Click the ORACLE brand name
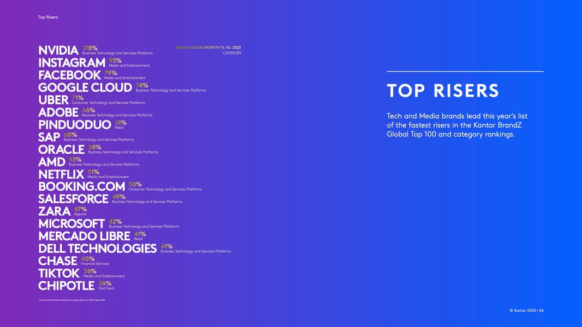 pyautogui.click(x=61, y=150)
